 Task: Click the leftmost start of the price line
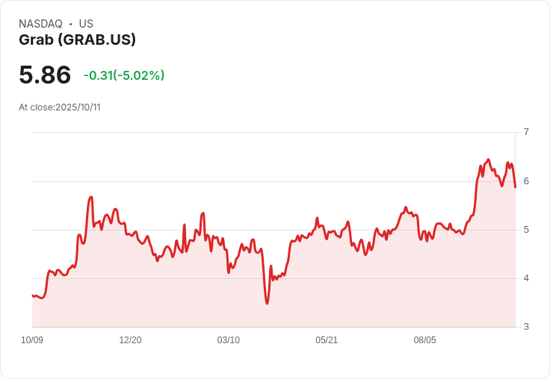pos(33,296)
